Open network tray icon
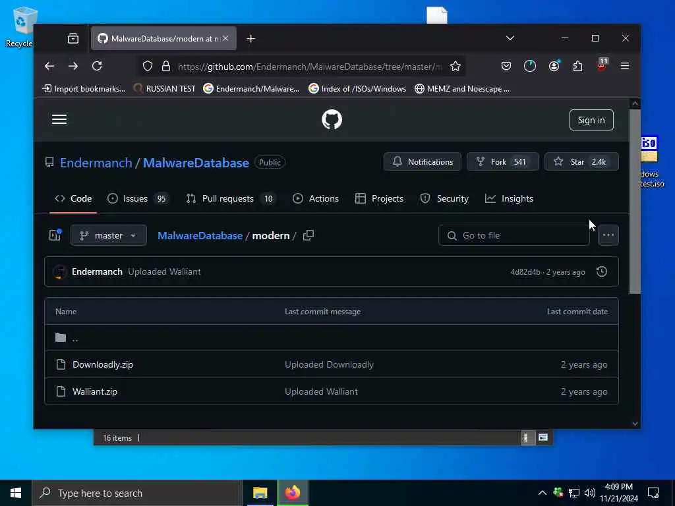The width and height of the screenshot is (675, 506). [x=574, y=493]
